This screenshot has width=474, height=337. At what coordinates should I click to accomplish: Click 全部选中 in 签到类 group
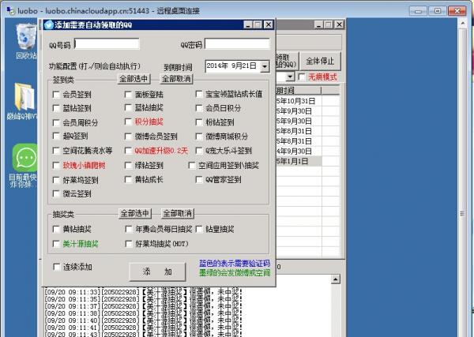pyautogui.click(x=134, y=79)
